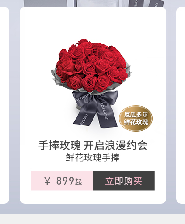Click the number 899 in price

pos(65,181)
